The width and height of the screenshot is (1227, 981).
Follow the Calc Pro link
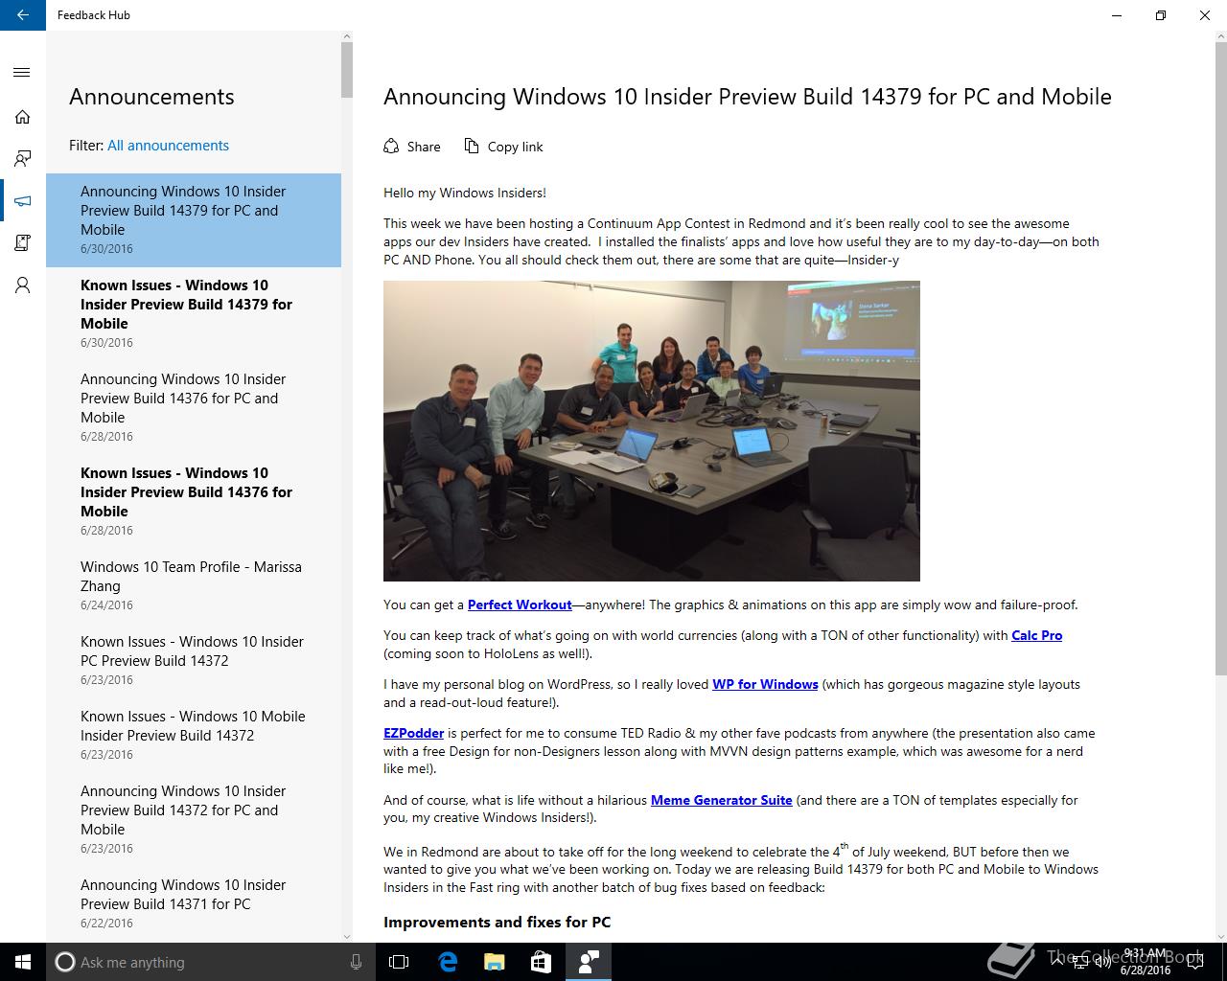tap(1037, 635)
